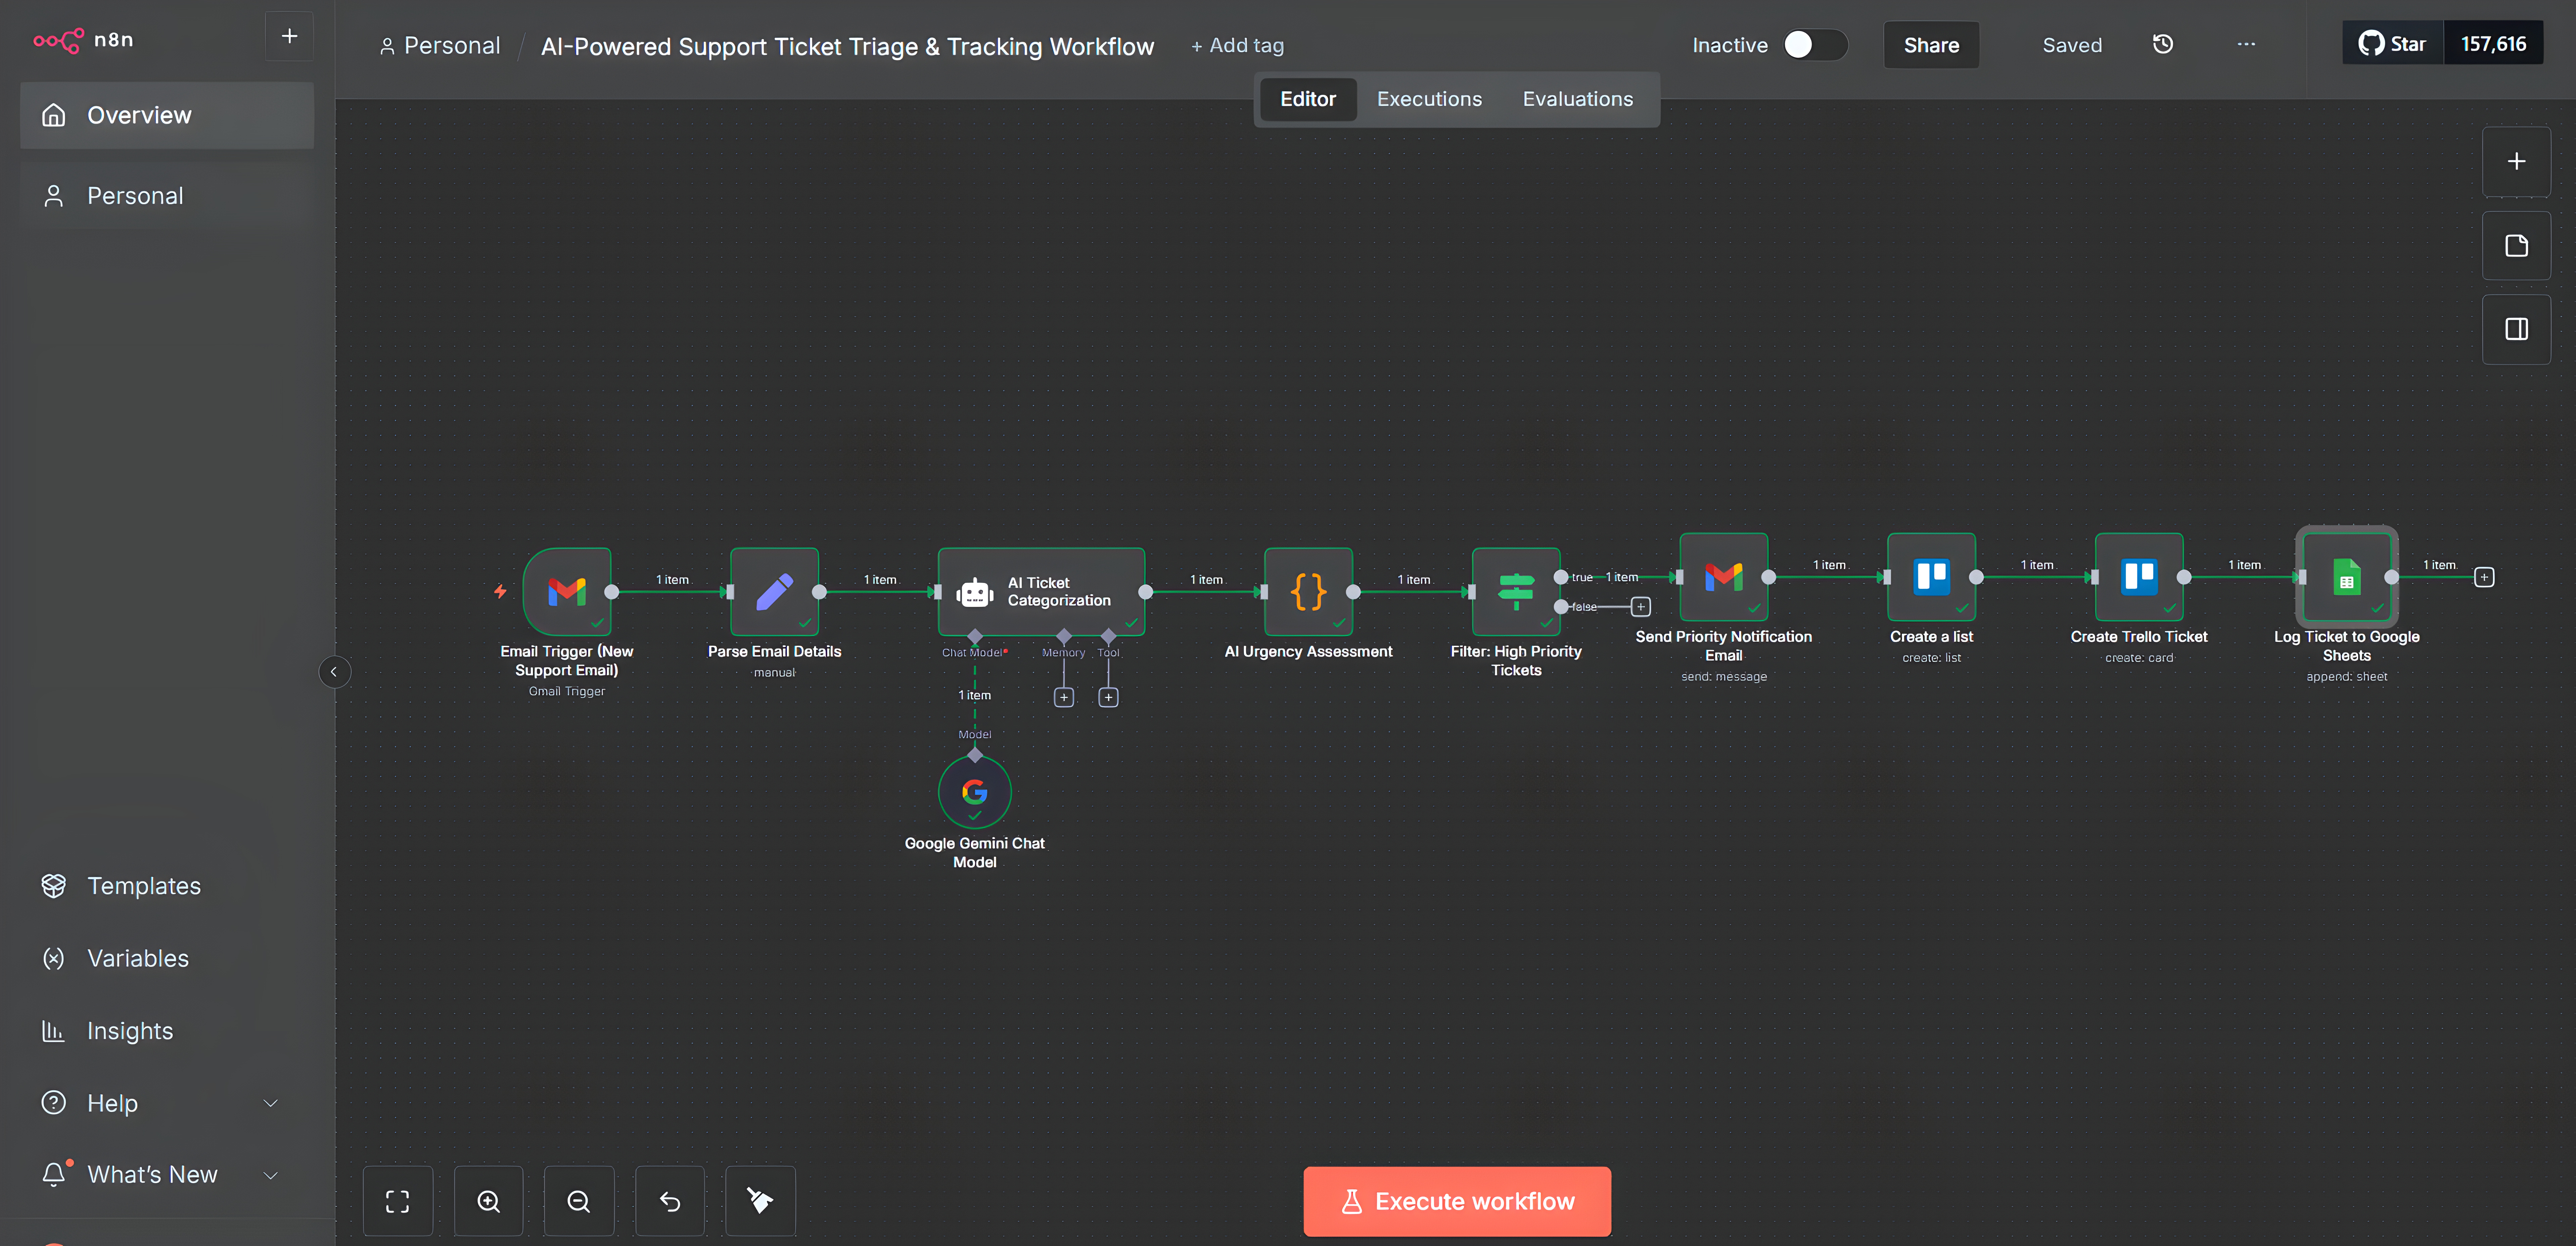Select the Google Gemini Chat Model node
This screenshot has width=2576, height=1246.
click(975, 792)
